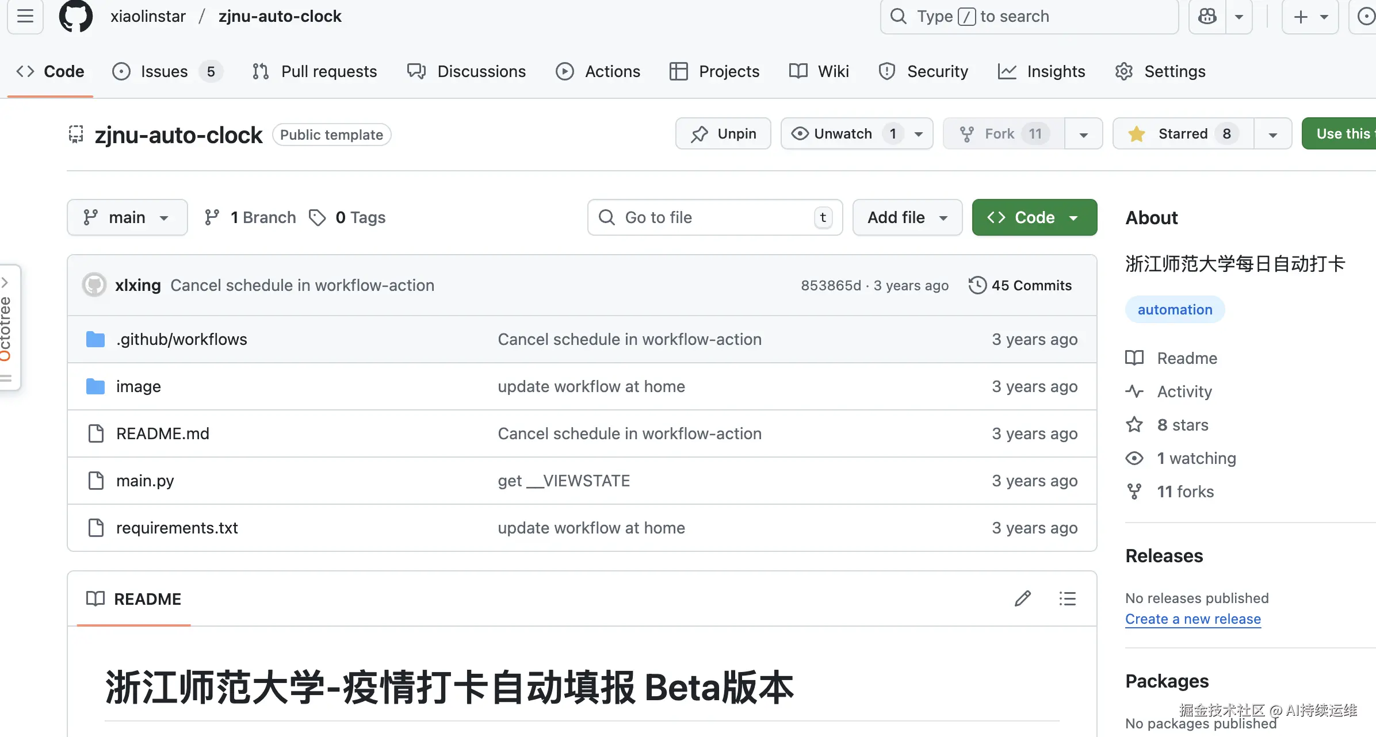Open commit hash 853865d

[x=831, y=285]
